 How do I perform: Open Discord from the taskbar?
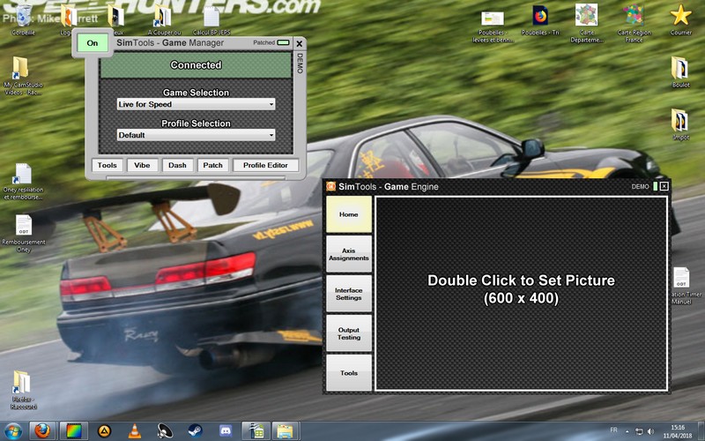(226, 431)
